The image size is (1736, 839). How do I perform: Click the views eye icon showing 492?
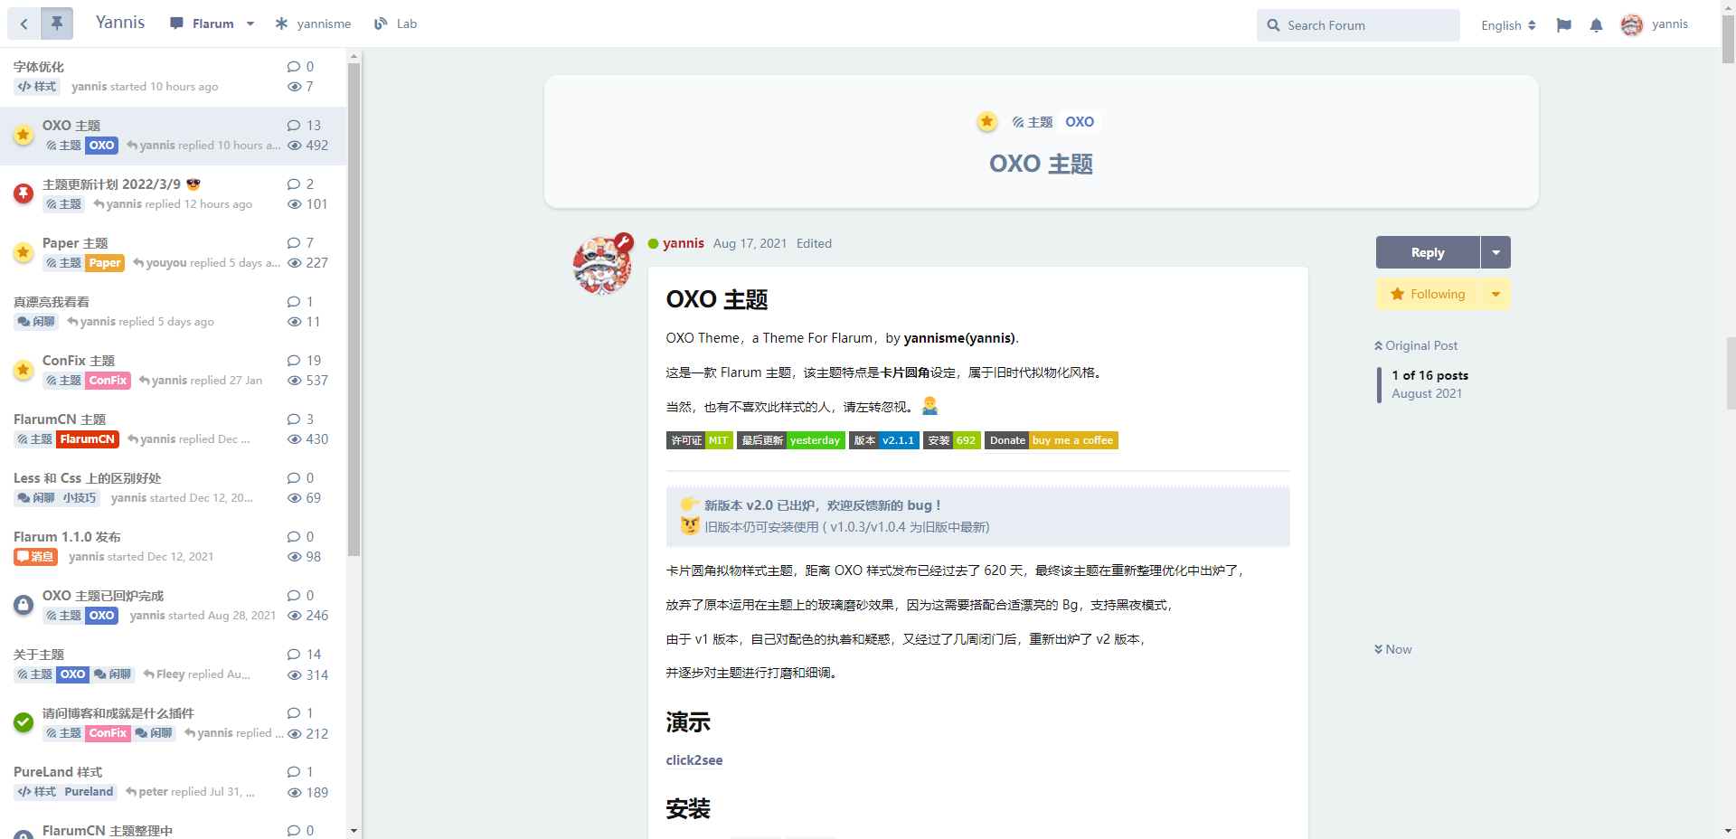(x=294, y=146)
